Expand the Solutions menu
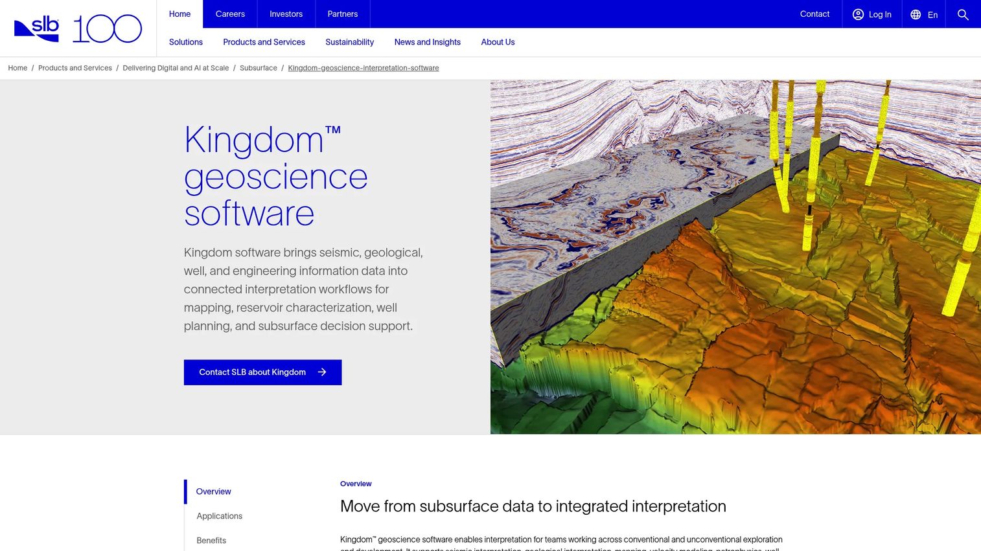The image size is (981, 551). [x=186, y=42]
